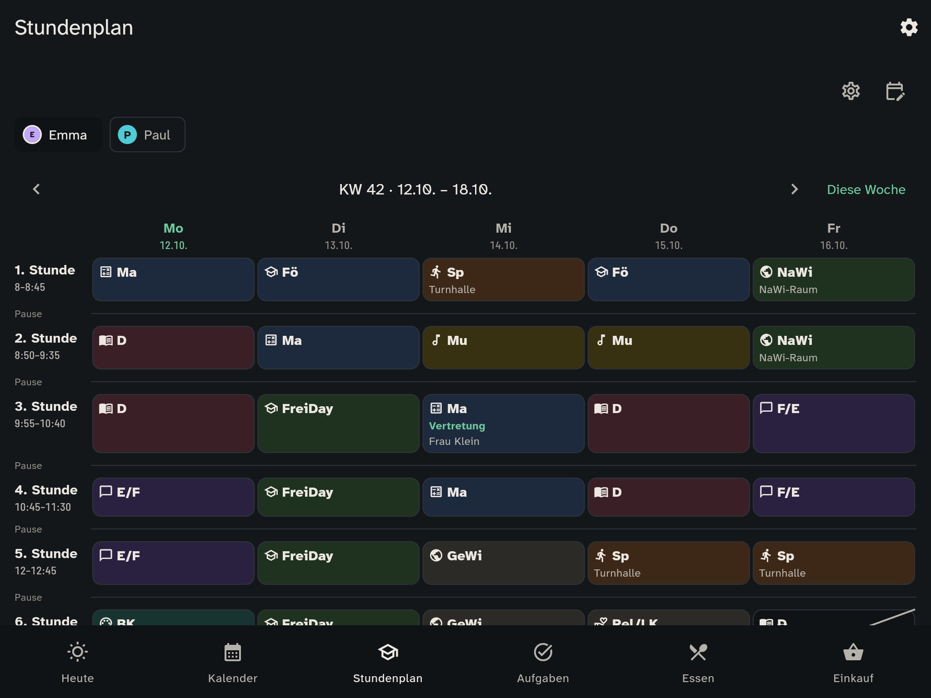Open Tuesday 1. Stunde Fö lesson
Screen dimensions: 931x698
click(338, 279)
